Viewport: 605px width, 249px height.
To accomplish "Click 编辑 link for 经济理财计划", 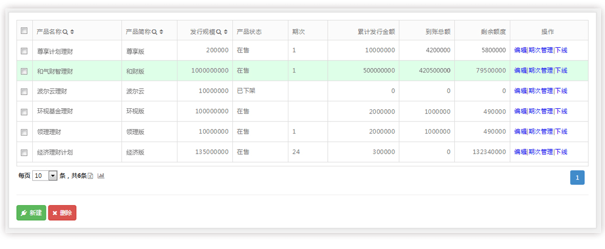I will 520,152.
